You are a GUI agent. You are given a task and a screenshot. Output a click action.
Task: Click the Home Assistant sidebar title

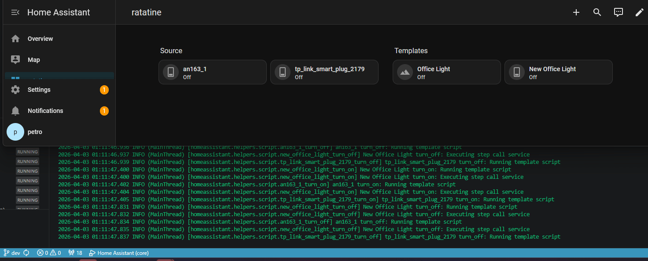pyautogui.click(x=59, y=12)
